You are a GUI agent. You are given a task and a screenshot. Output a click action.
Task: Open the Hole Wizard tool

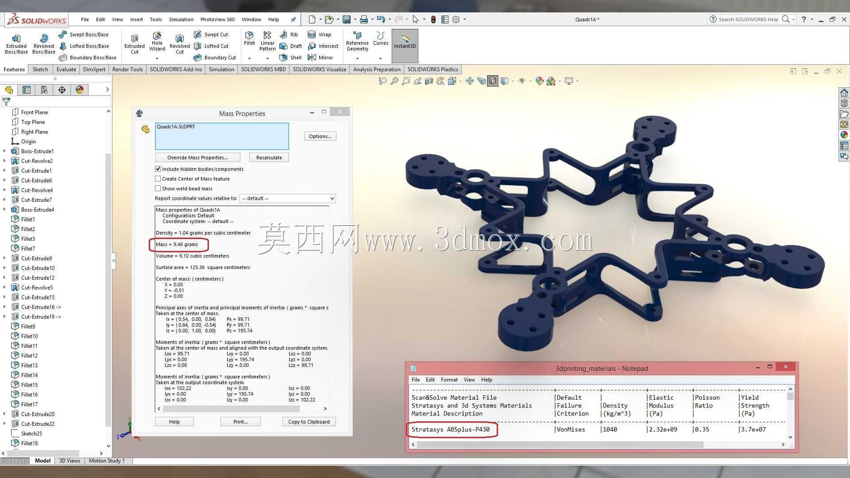point(157,42)
